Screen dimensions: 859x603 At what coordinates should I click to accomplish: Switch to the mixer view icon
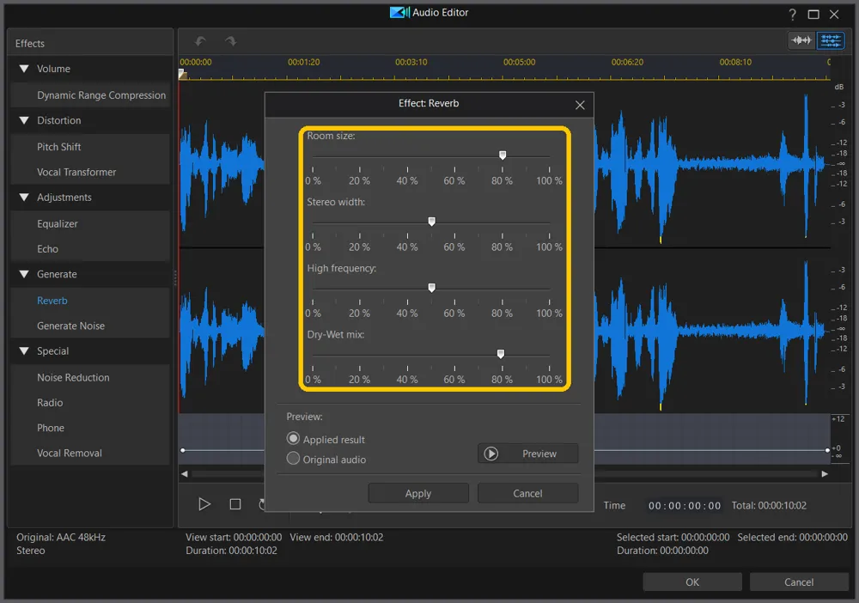coord(831,40)
